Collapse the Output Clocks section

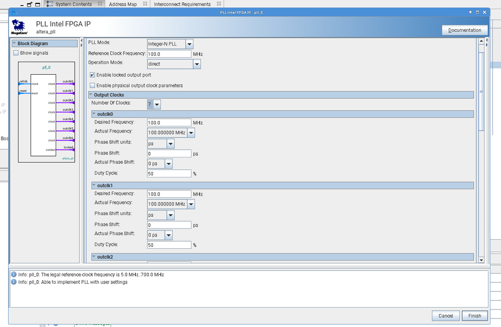(x=91, y=95)
